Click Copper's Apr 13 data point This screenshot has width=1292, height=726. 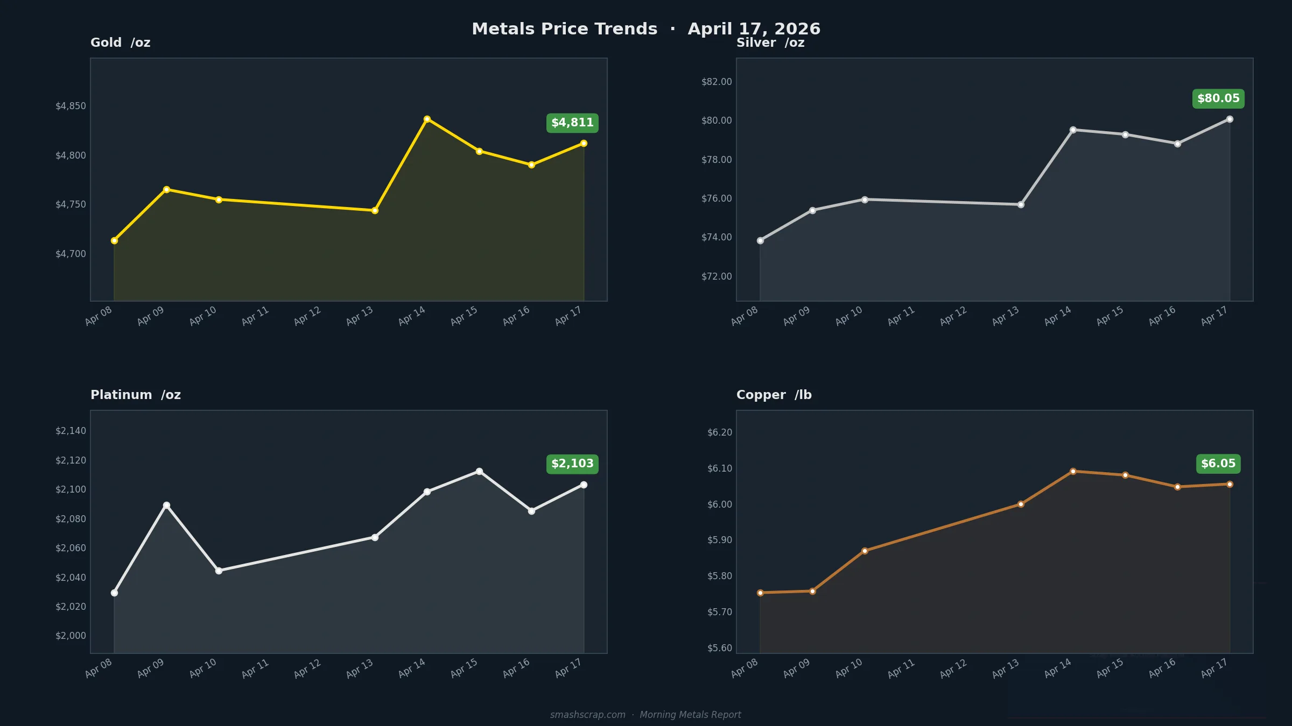(x=1021, y=504)
